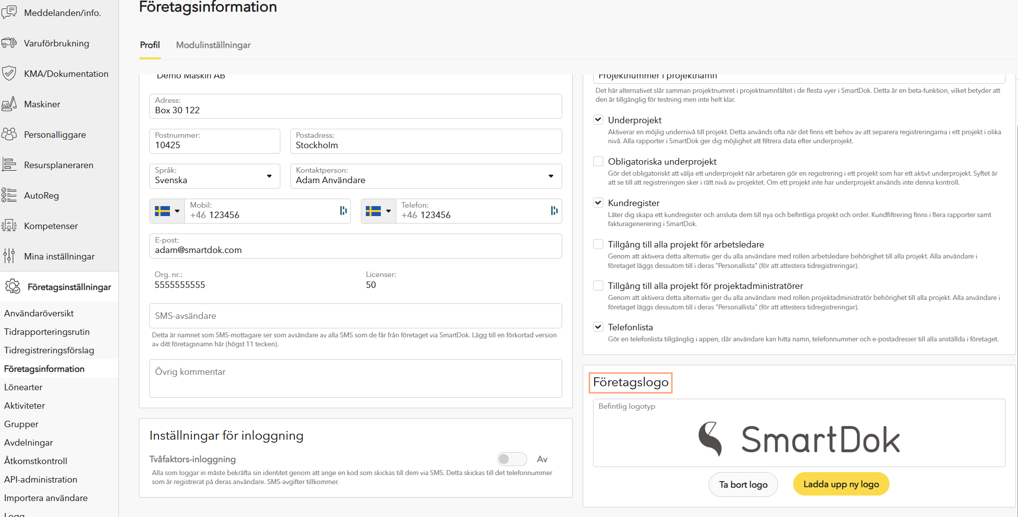Click the Swedish flag in Telefon field

pos(373,211)
